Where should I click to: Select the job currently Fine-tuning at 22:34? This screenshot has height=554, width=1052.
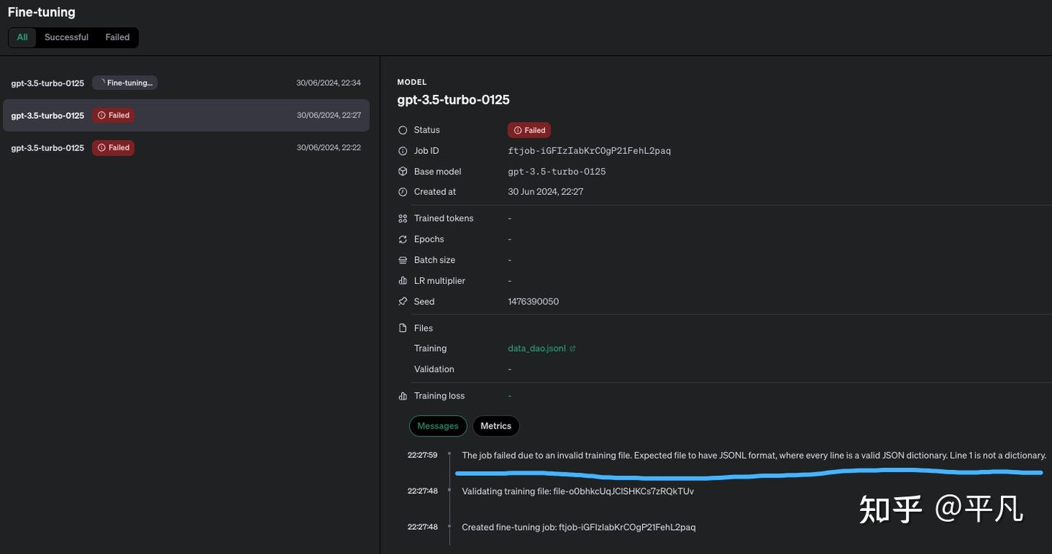click(186, 83)
